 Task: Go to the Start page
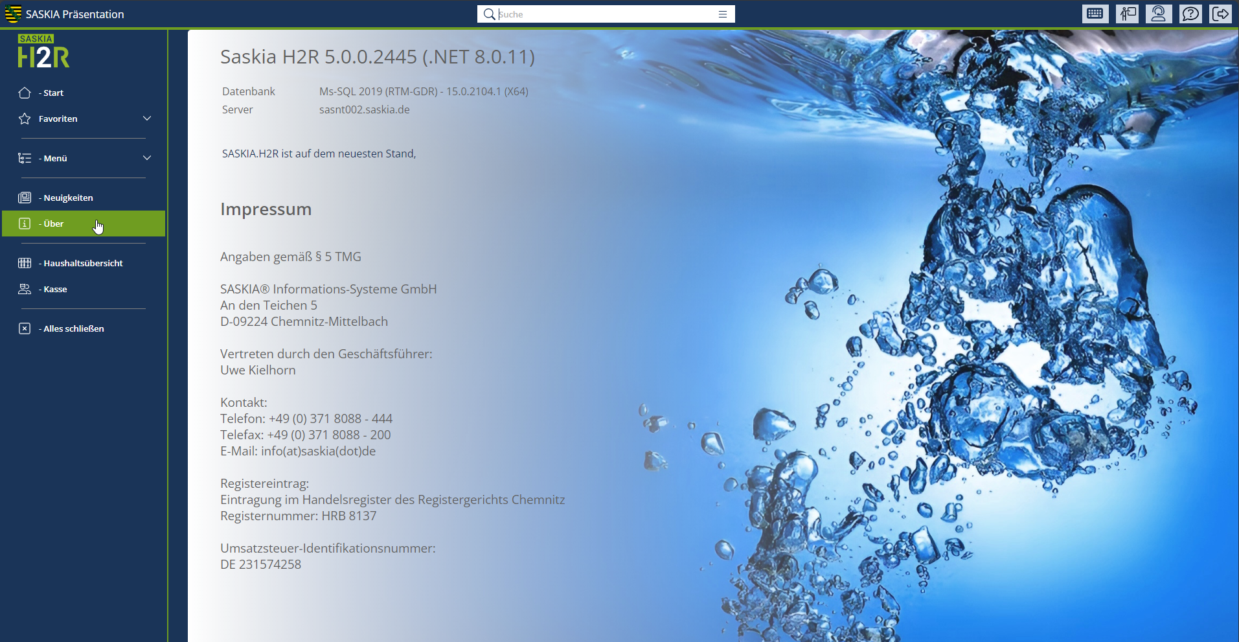[53, 93]
